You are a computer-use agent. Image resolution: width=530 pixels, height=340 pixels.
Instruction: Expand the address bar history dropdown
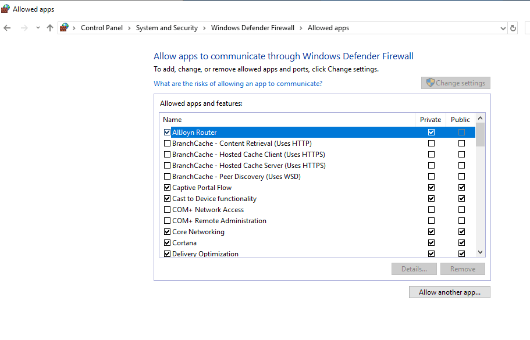503,28
